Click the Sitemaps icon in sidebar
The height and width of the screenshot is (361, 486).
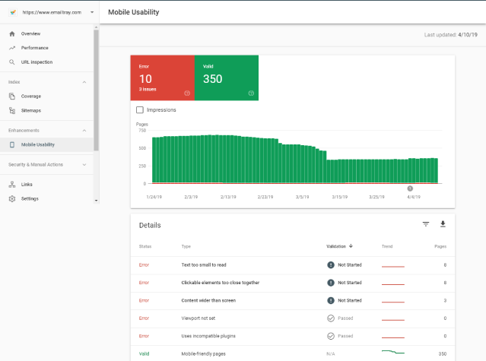[12, 110]
